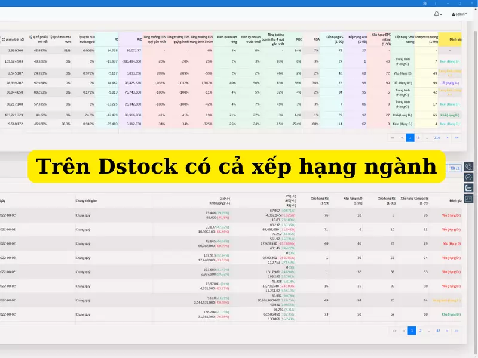Open the notification bell menu
Viewport: 478px width, 358px height.
coord(437,14)
